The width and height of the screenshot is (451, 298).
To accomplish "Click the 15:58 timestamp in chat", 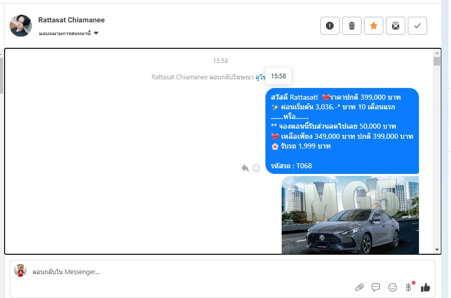I will (220, 61).
